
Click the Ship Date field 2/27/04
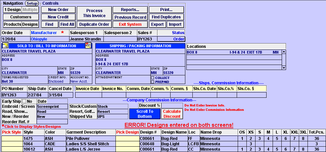pyautogui.click(x=37, y=95)
